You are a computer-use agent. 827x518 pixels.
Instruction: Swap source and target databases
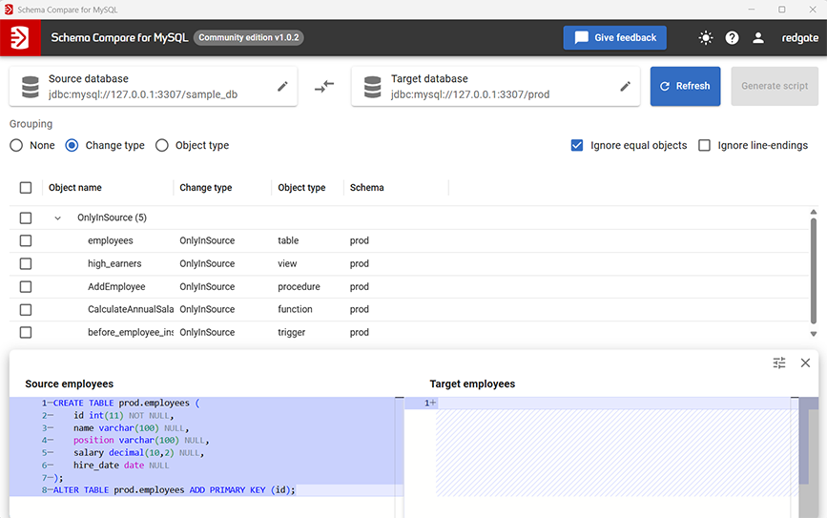[x=324, y=86]
